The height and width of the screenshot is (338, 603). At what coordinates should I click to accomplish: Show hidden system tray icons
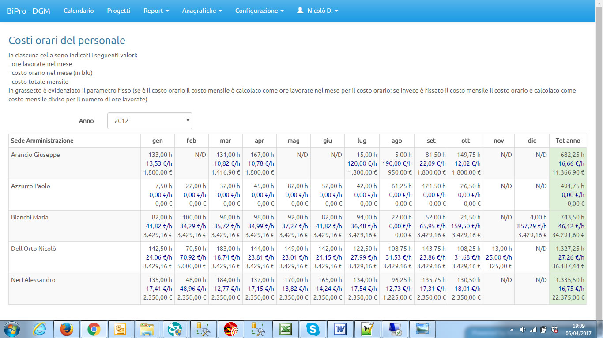click(x=512, y=330)
